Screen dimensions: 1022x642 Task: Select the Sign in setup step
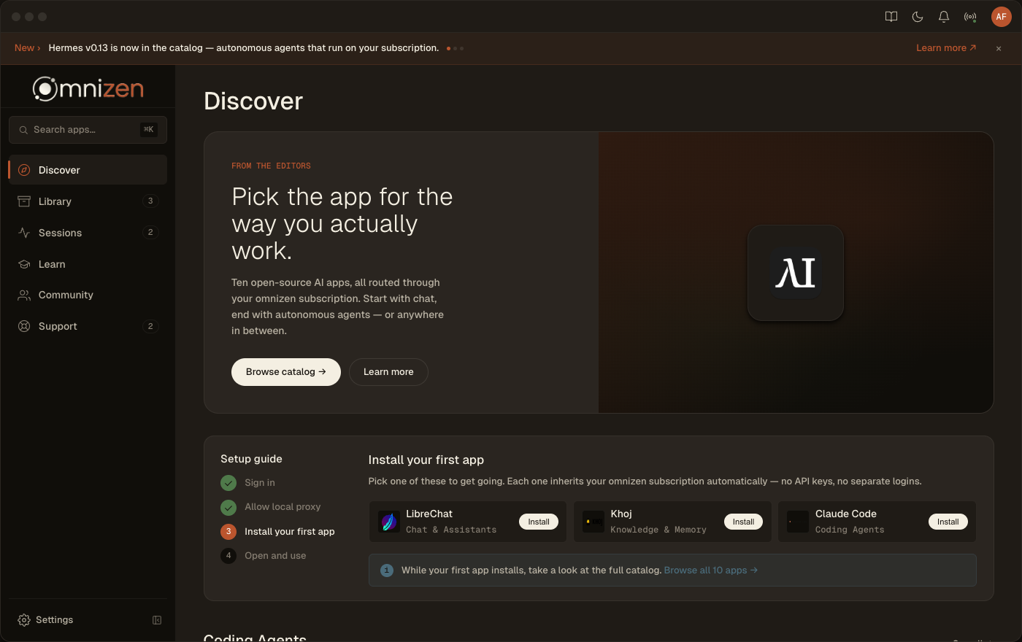click(x=248, y=483)
